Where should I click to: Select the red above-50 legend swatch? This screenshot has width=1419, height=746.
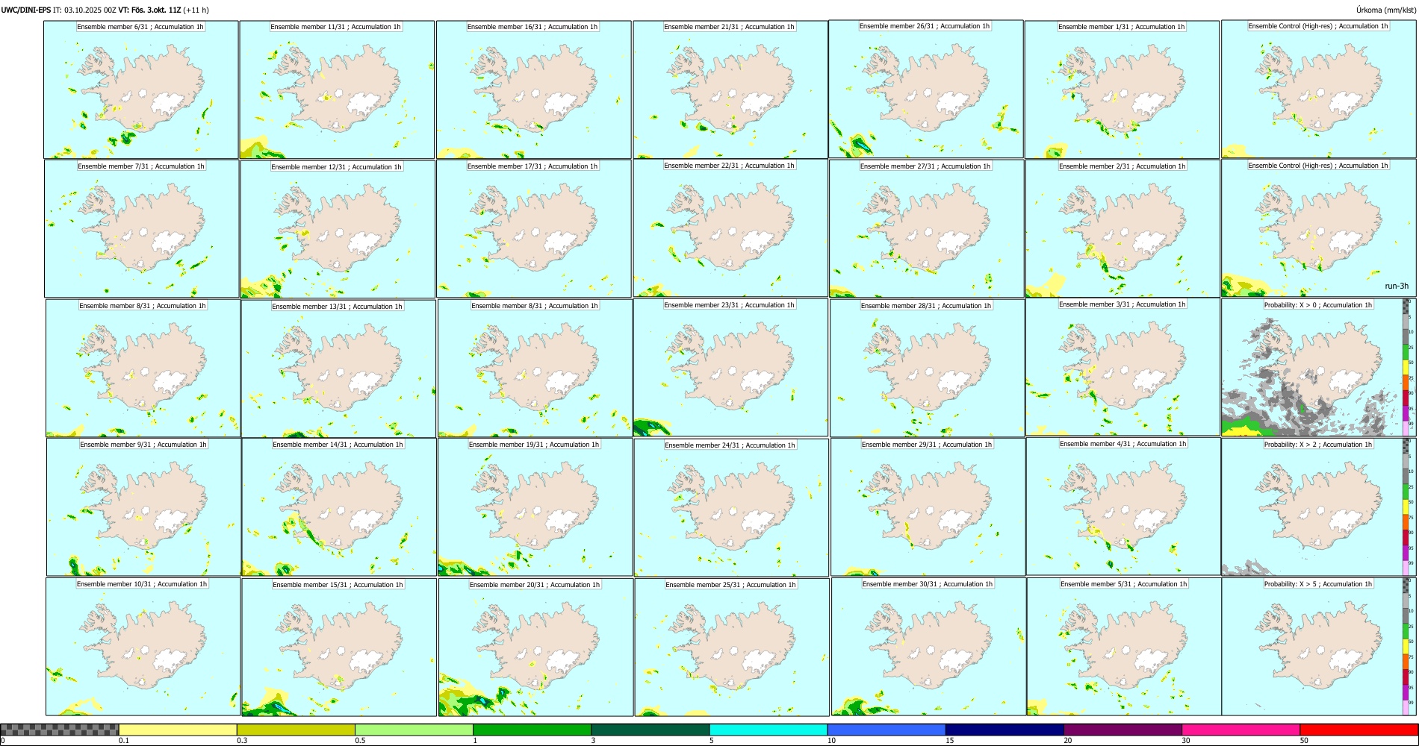(x=1359, y=730)
